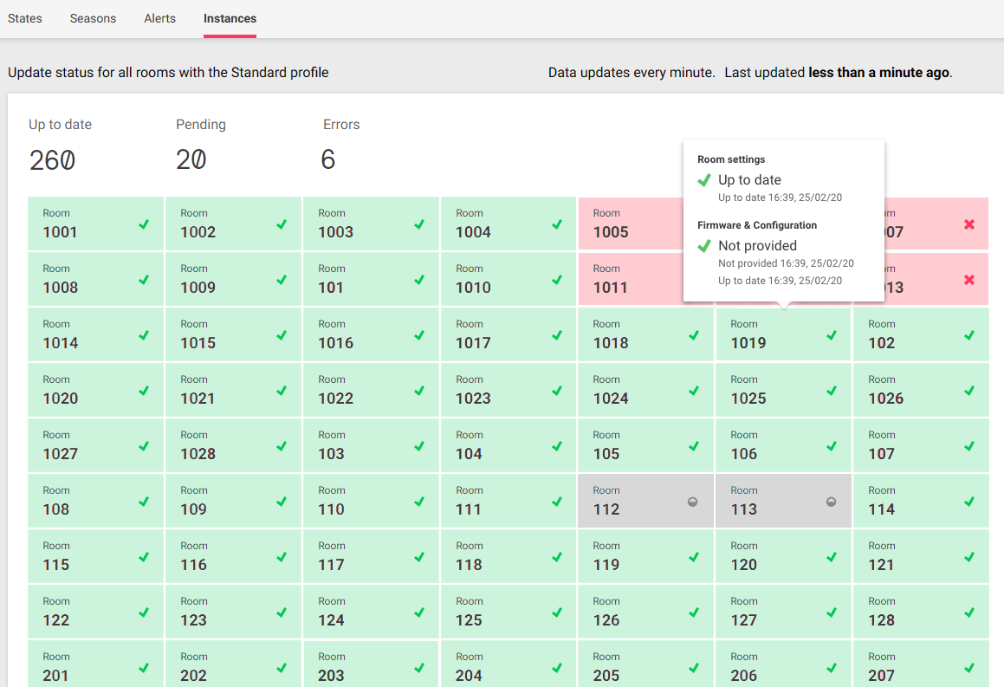This screenshot has height=687, width=1004.
Task: Switch to the Seasons tab
Action: tap(93, 18)
